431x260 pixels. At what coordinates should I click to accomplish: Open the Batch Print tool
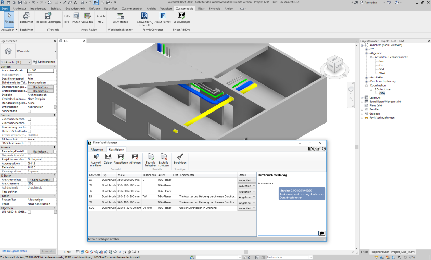point(26,18)
